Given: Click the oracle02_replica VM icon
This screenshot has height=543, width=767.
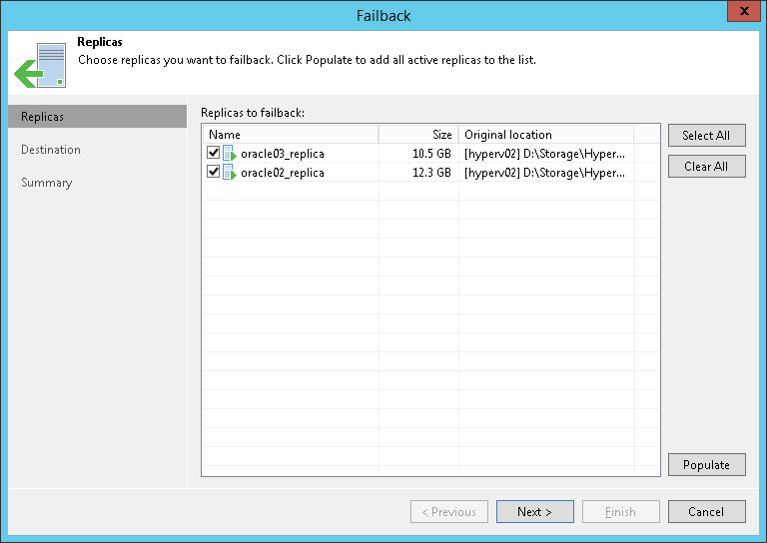Looking at the screenshot, I should (230, 173).
